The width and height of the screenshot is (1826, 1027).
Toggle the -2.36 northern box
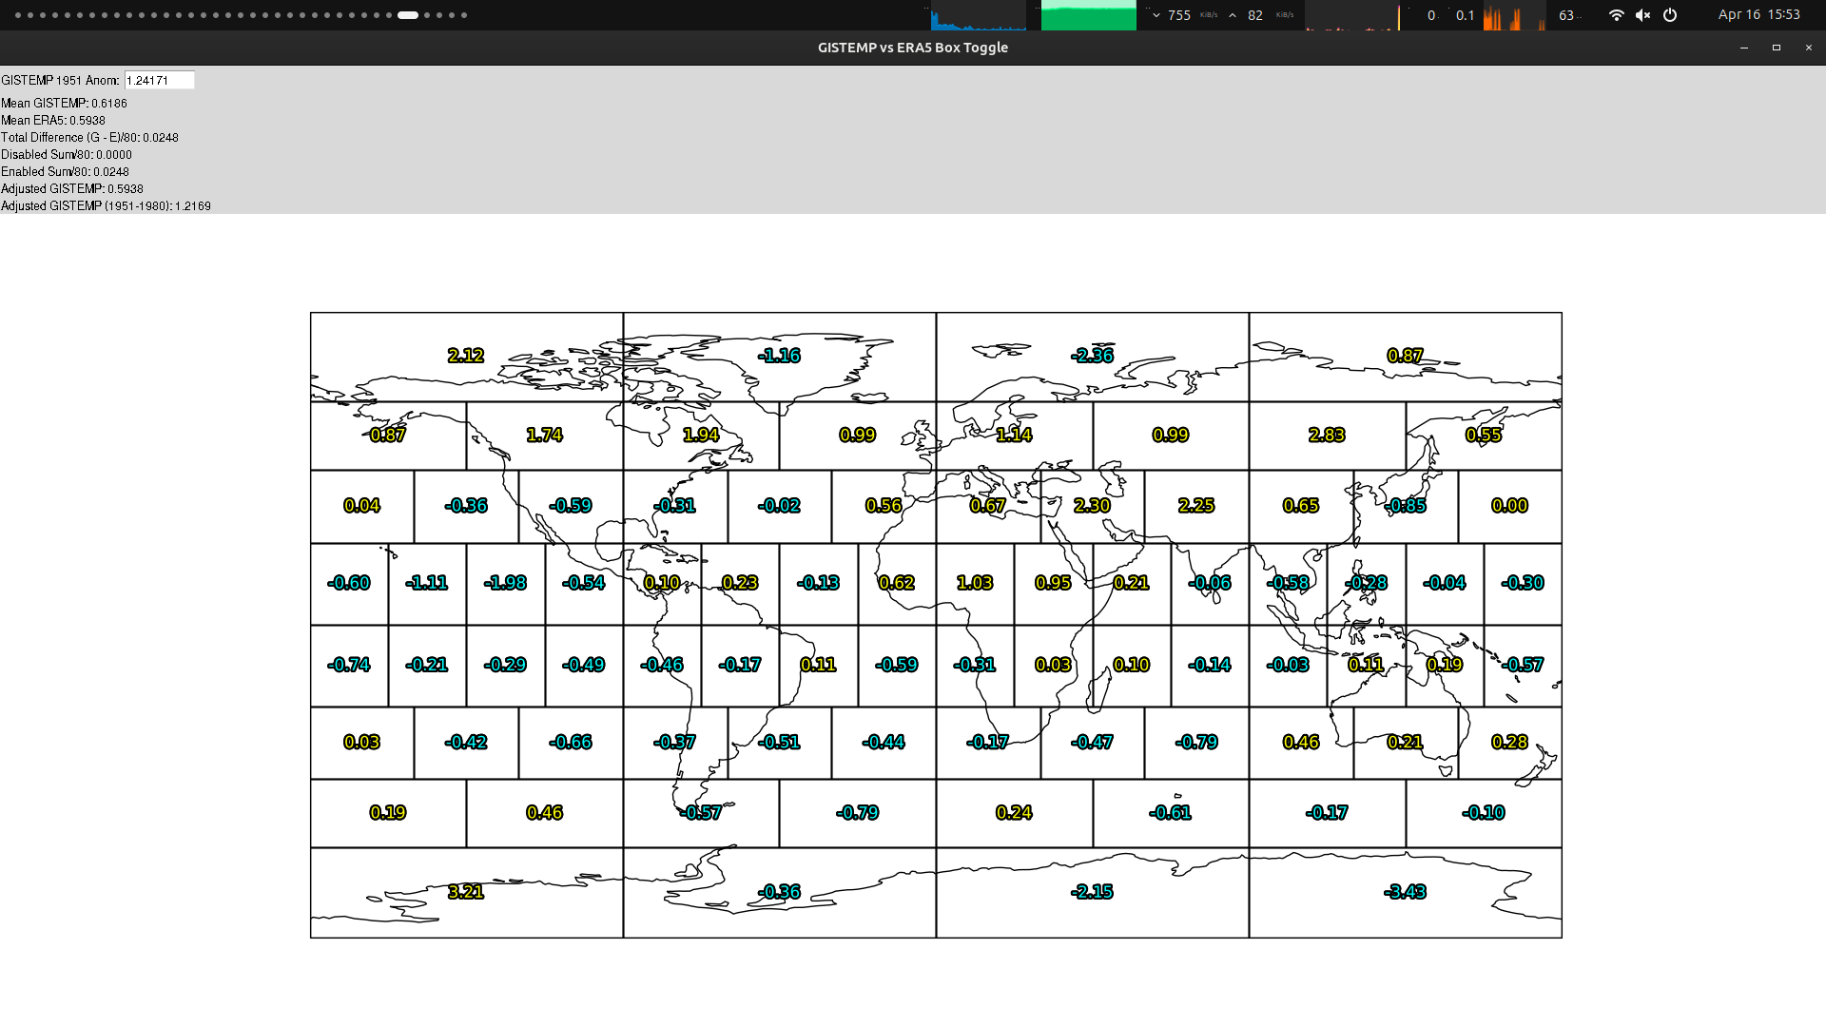[1092, 356]
